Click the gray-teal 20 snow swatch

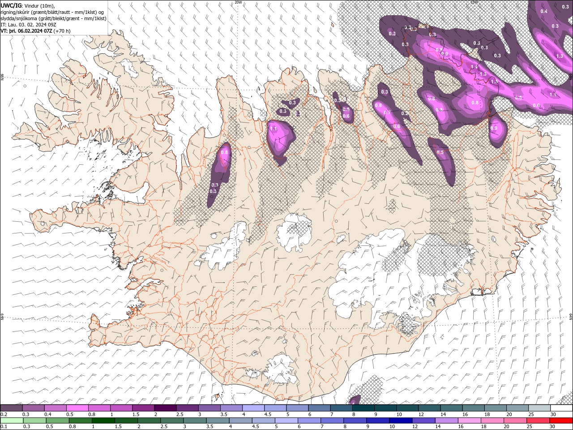click(x=518, y=408)
